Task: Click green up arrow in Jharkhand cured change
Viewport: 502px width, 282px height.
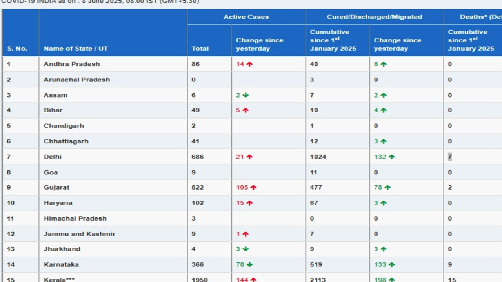Action: (384, 249)
